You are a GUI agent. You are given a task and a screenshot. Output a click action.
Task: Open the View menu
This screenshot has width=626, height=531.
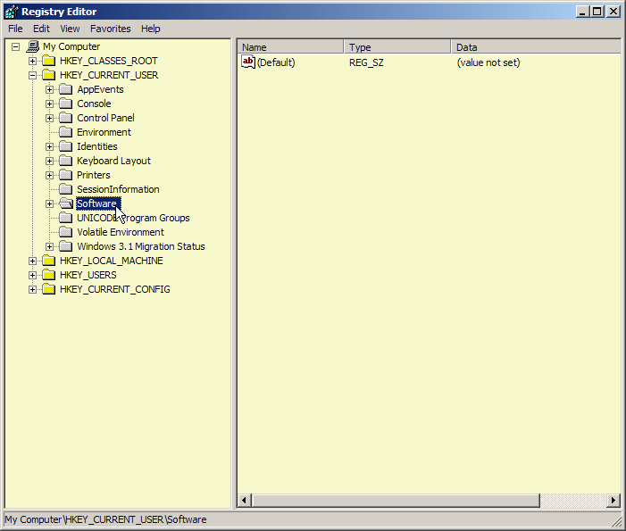click(70, 29)
